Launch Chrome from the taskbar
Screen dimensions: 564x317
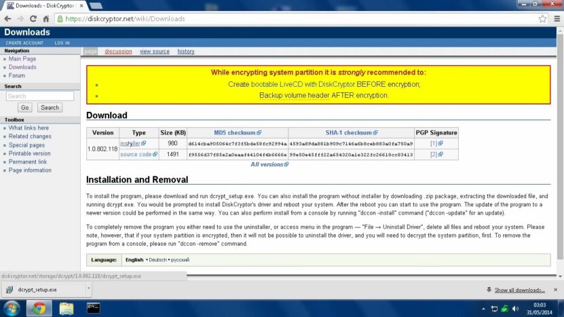[x=39, y=308]
